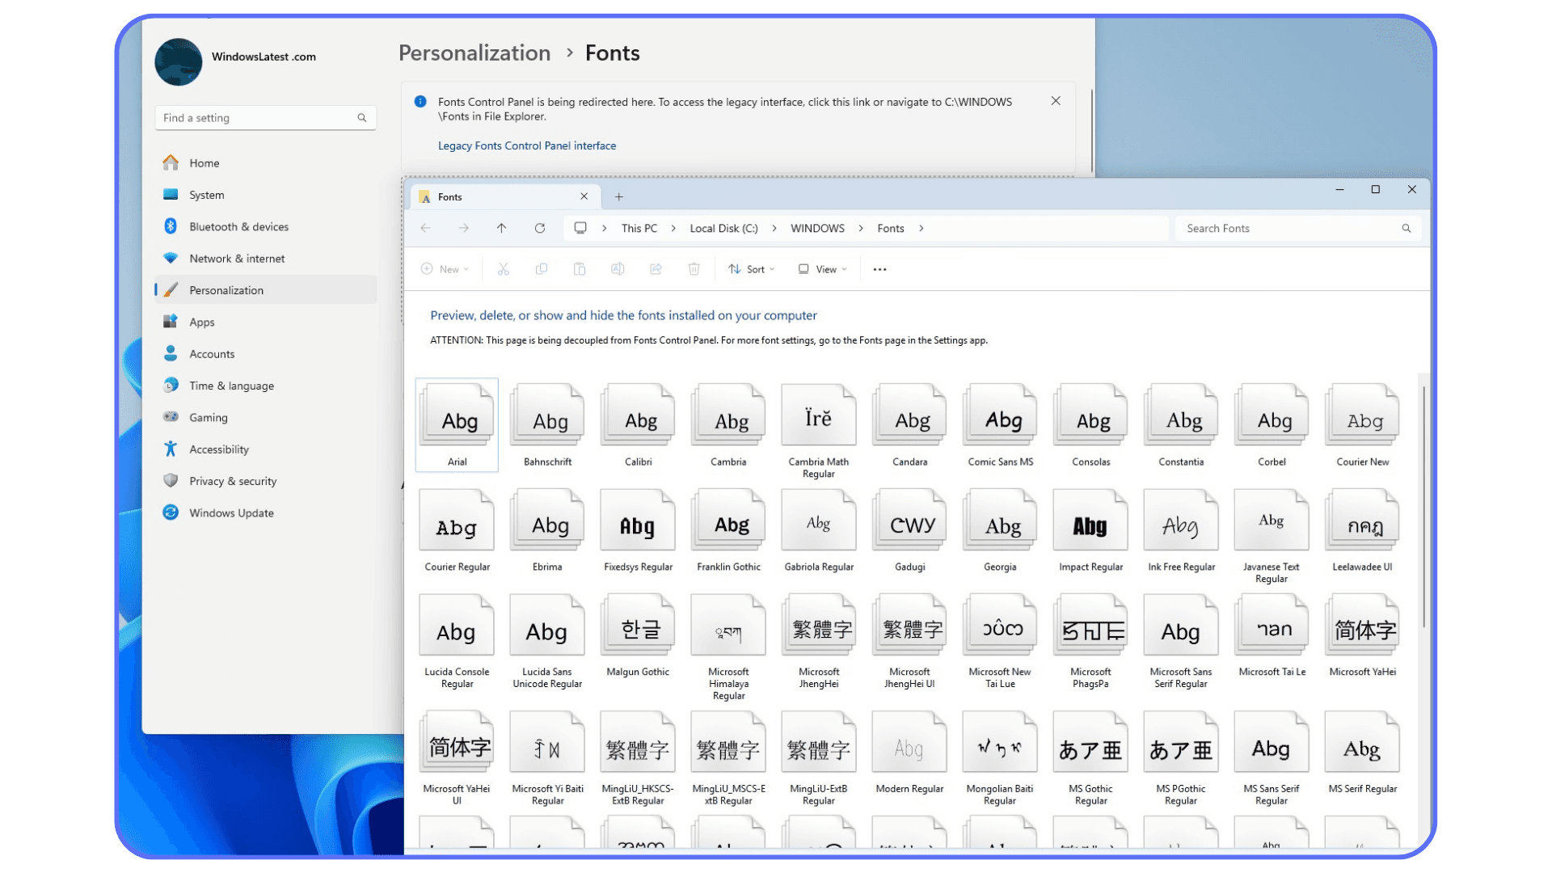Open the Legacy Fonts Control Panel interface link
The height and width of the screenshot is (873, 1552).
(x=526, y=145)
